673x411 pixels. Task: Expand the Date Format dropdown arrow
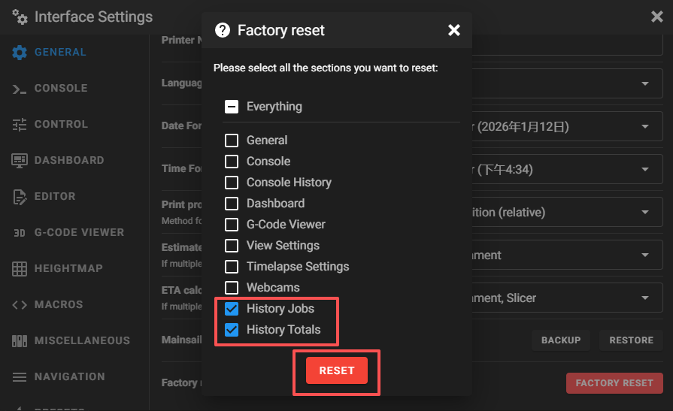point(645,127)
